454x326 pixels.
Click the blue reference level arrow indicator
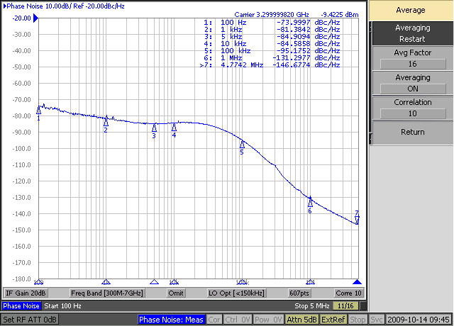pos(3,5)
